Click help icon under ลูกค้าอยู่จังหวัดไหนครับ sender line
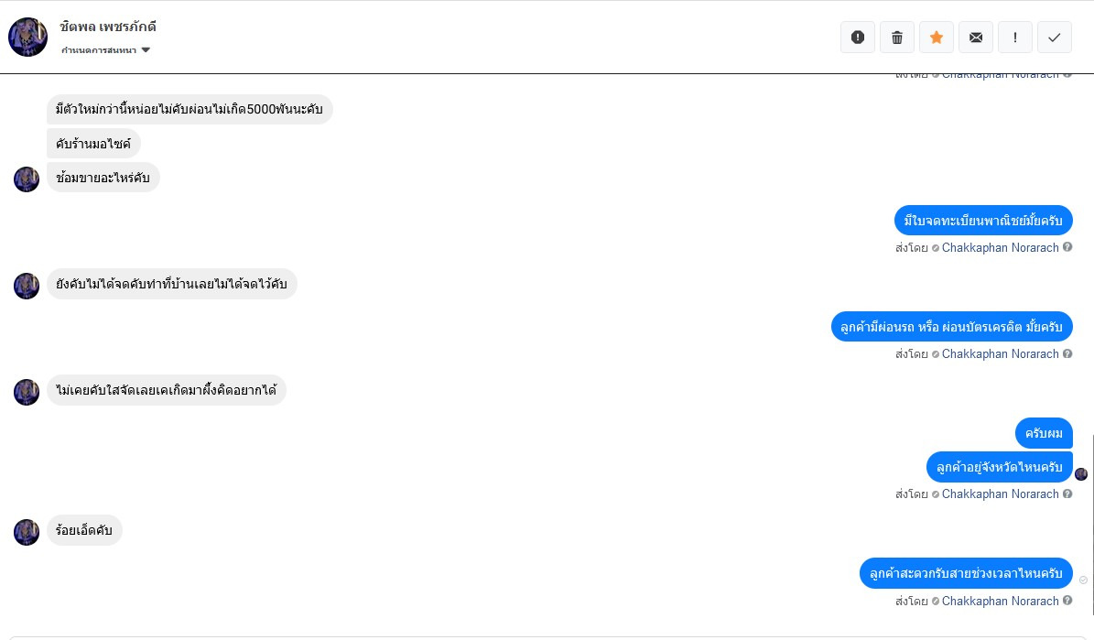 tap(1067, 493)
